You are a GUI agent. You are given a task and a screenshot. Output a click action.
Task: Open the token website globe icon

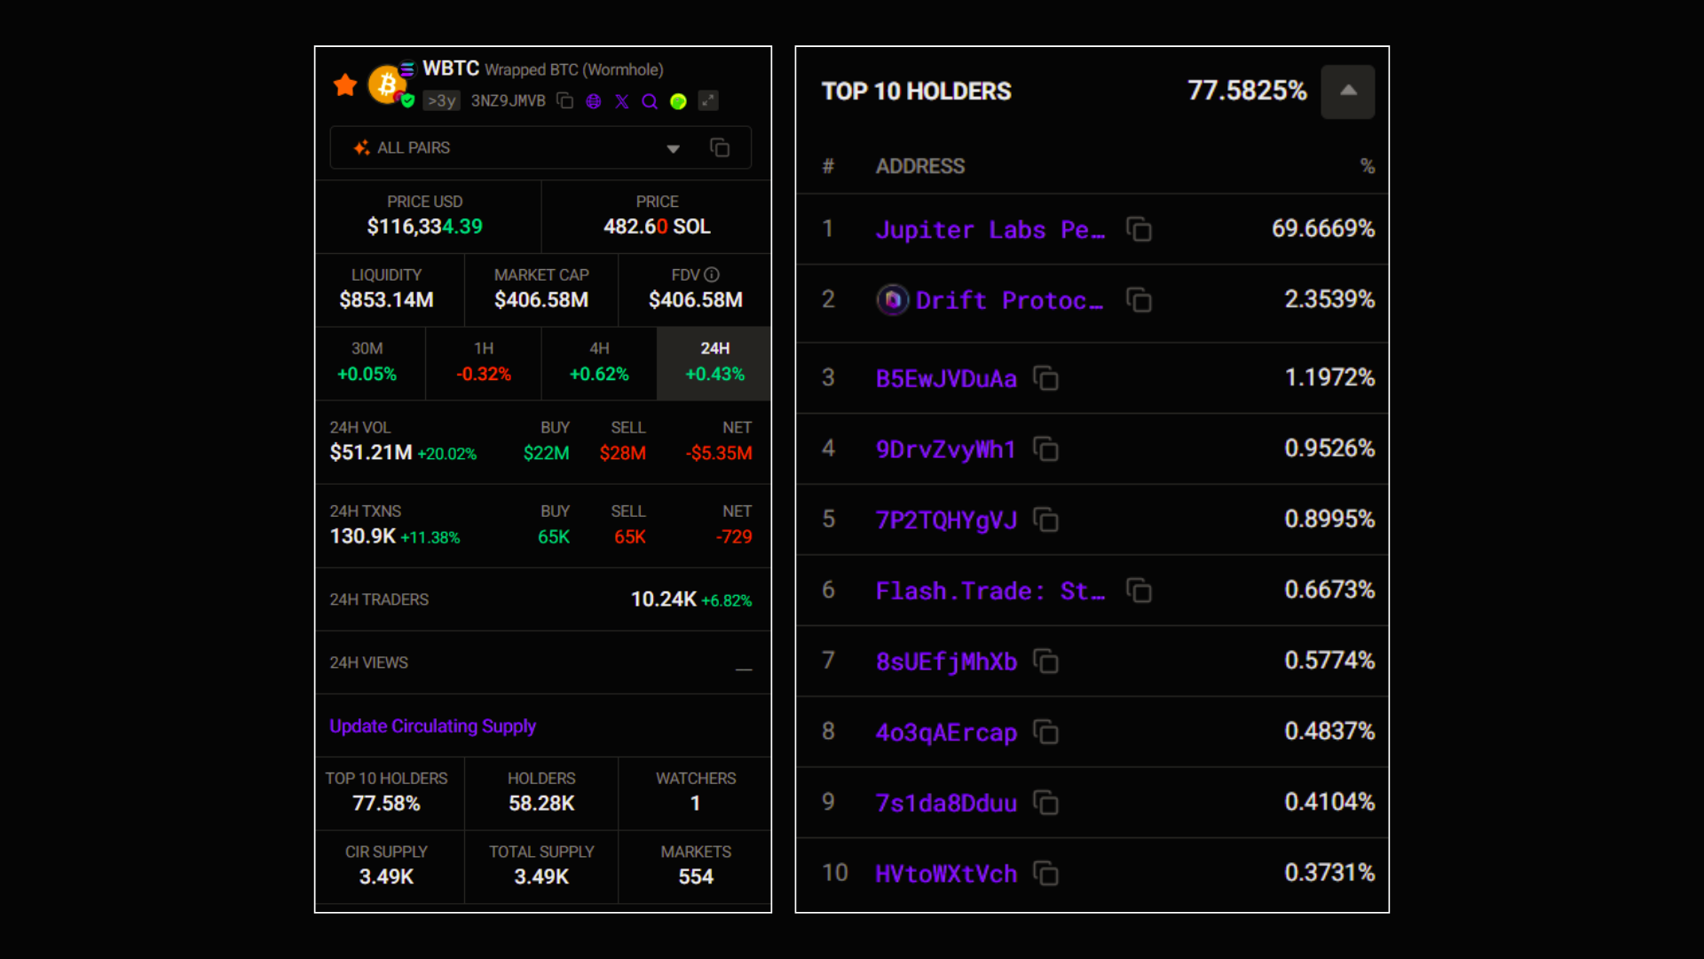click(594, 101)
